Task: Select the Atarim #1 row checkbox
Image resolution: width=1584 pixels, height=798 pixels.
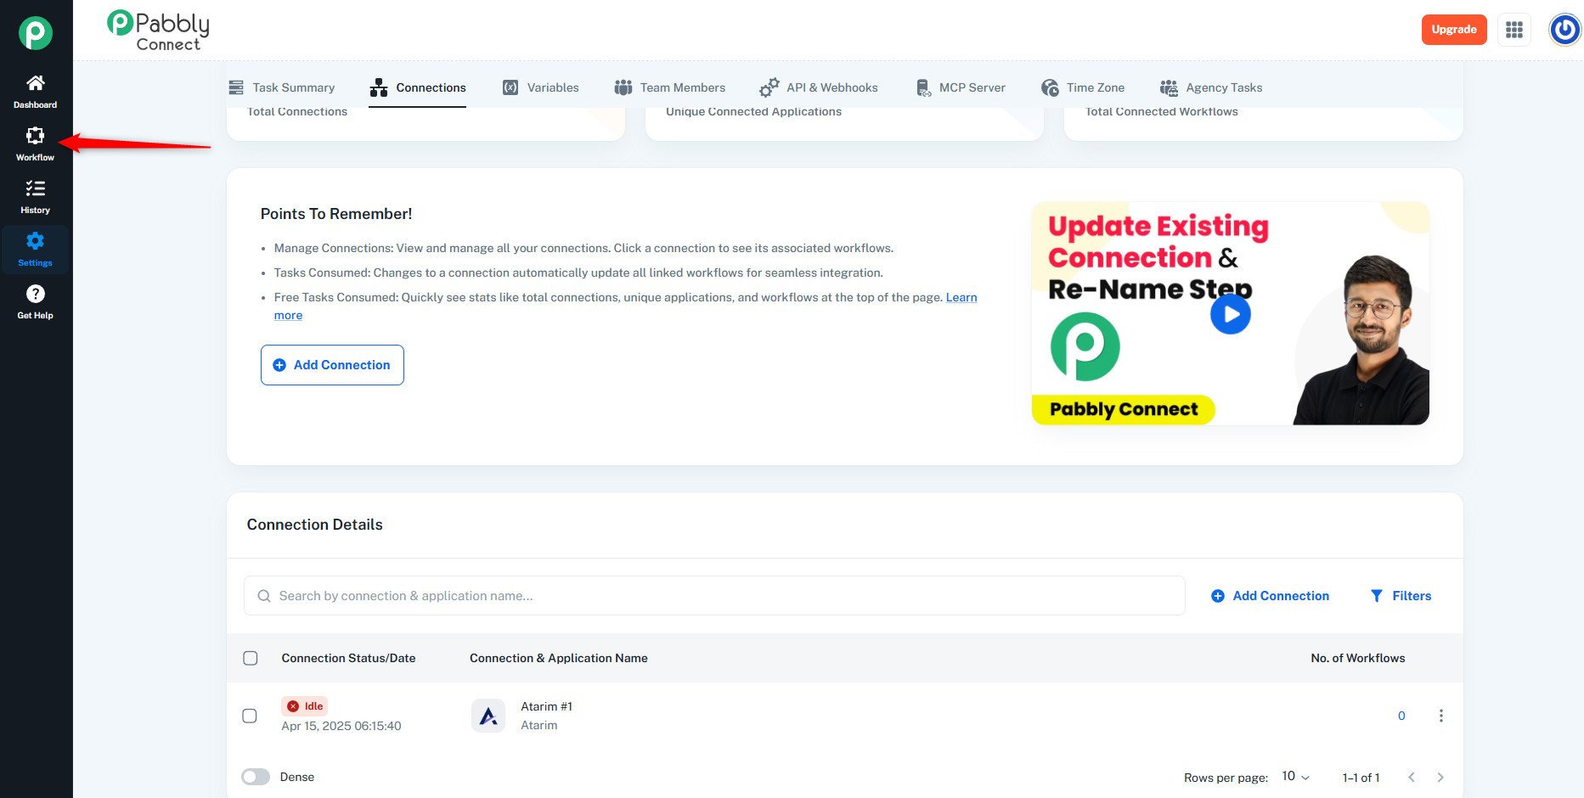Action: click(250, 716)
